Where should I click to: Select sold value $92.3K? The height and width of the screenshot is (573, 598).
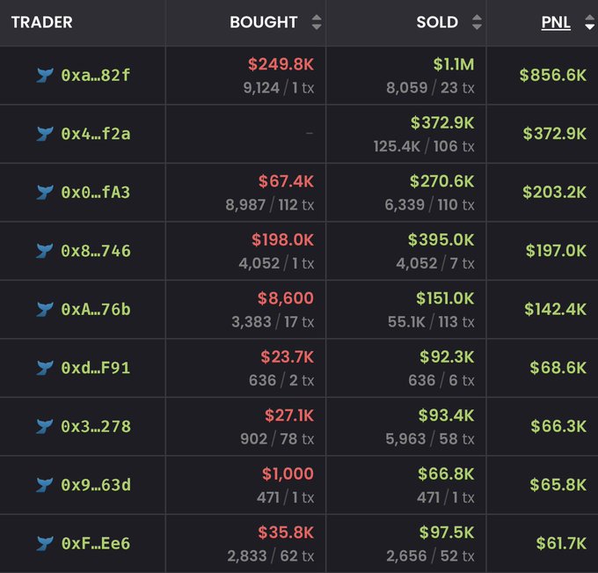pyautogui.click(x=447, y=357)
